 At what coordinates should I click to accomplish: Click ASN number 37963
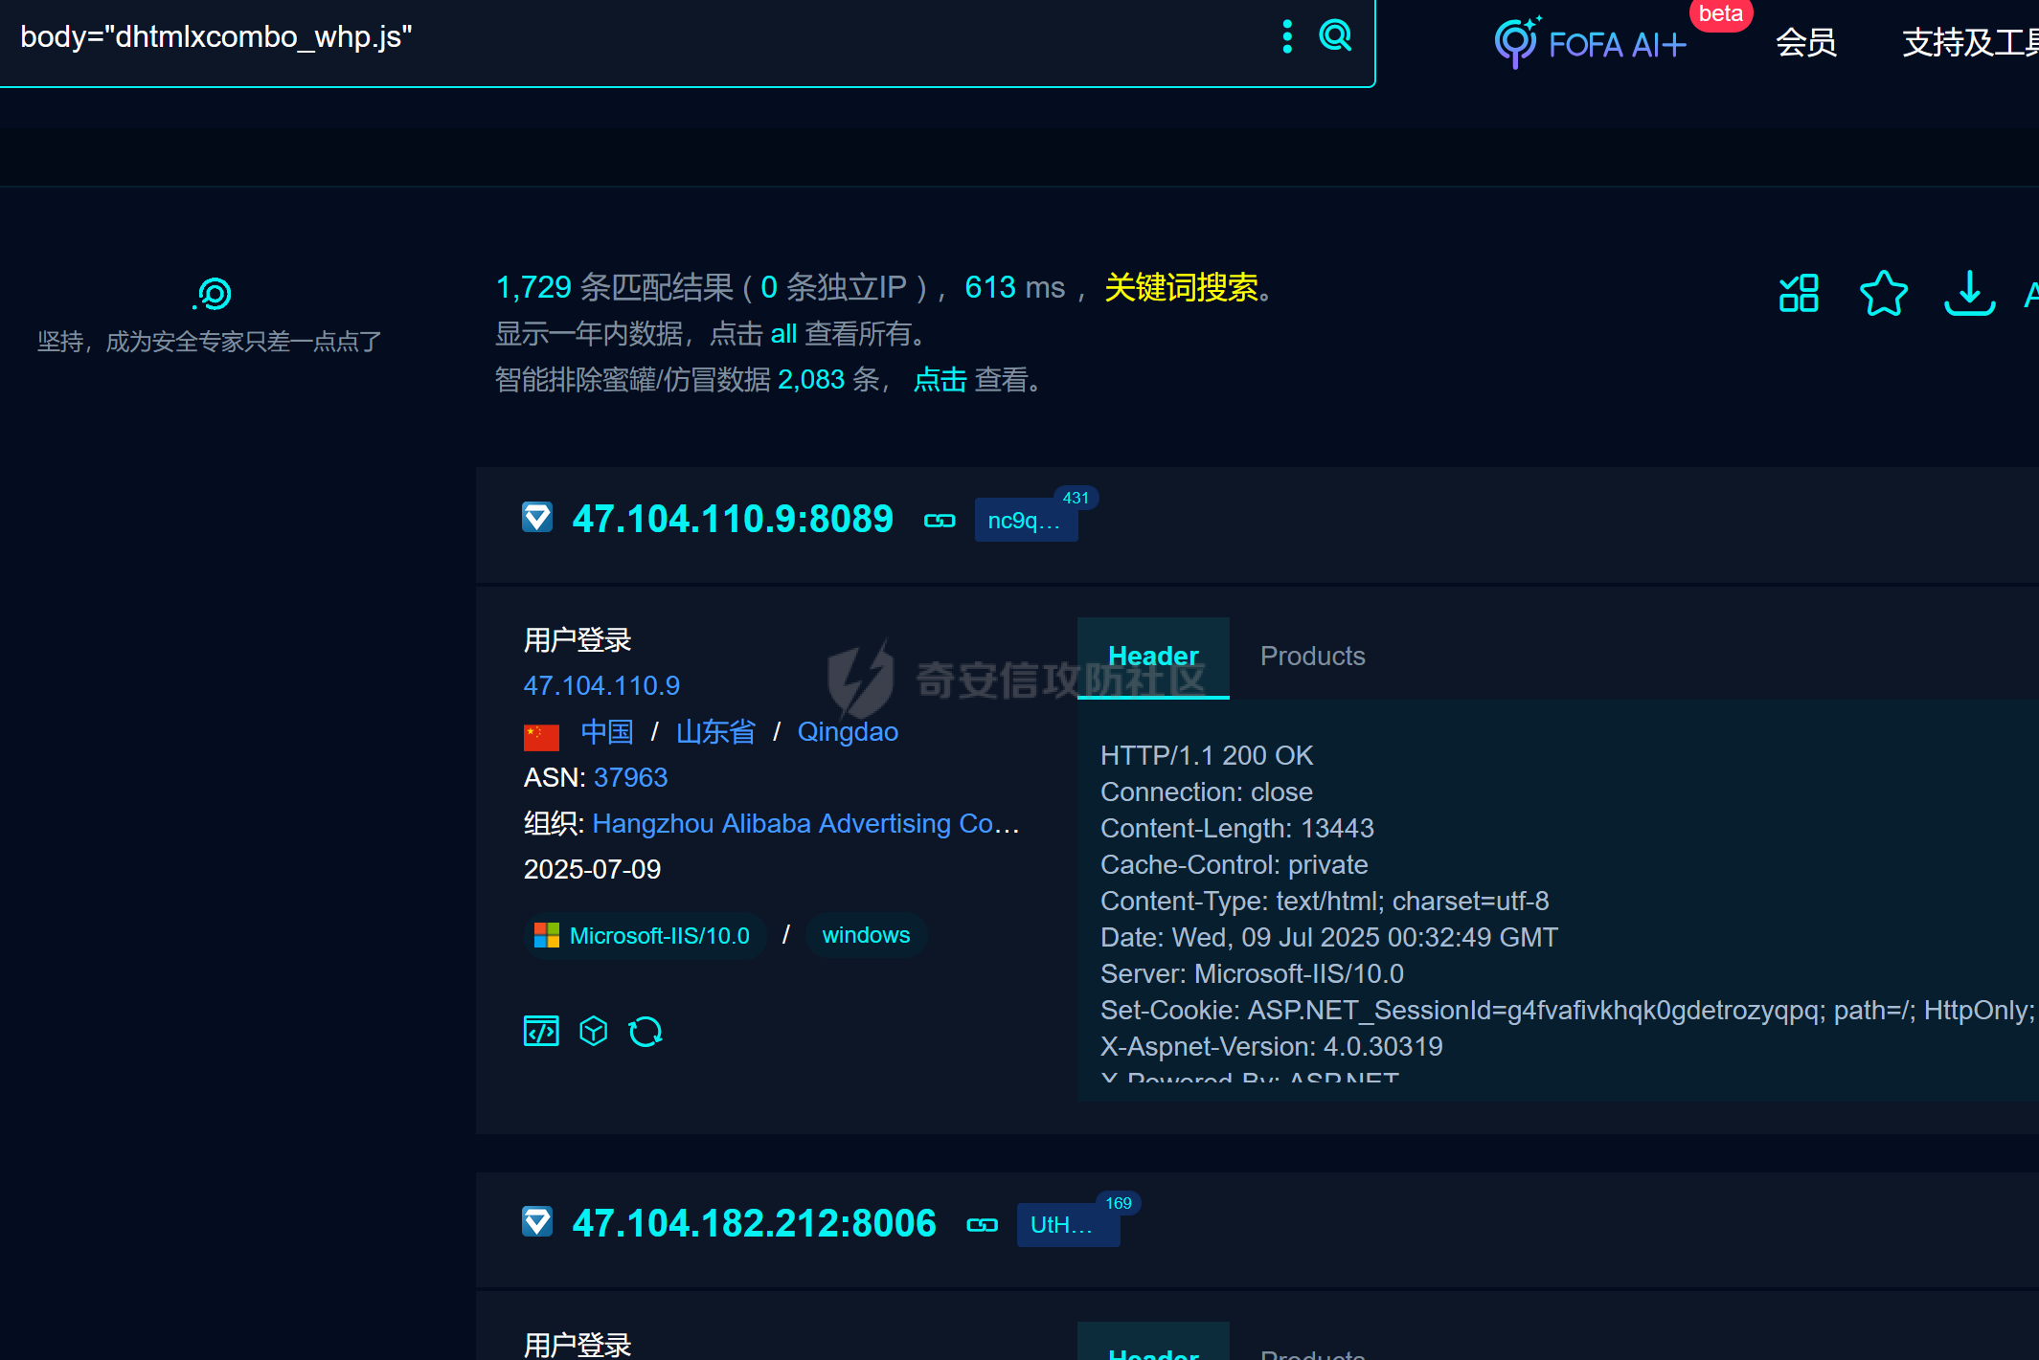[x=630, y=777]
